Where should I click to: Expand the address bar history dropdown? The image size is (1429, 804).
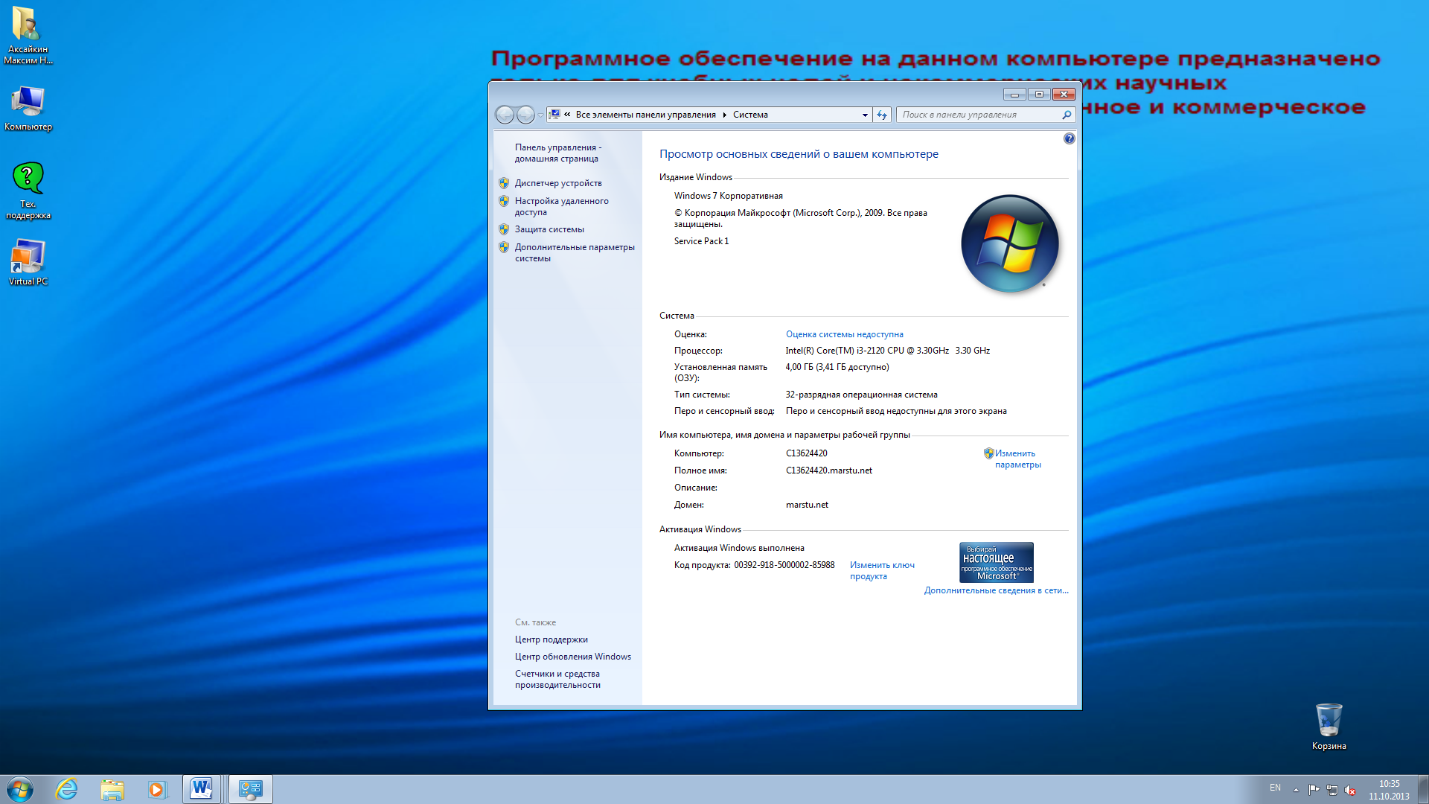tap(865, 115)
